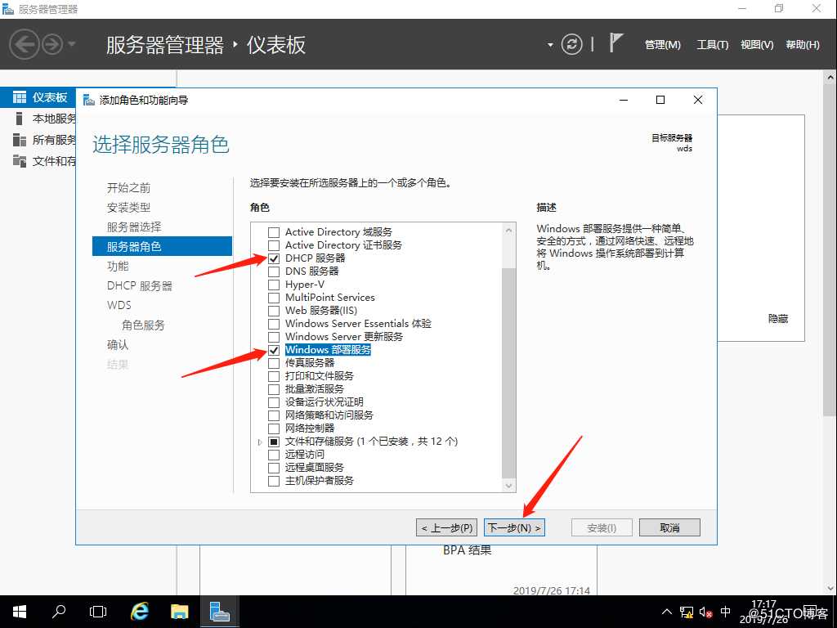The height and width of the screenshot is (628, 837).
Task: Check 打印和文件服务 role
Action: pyautogui.click(x=274, y=376)
